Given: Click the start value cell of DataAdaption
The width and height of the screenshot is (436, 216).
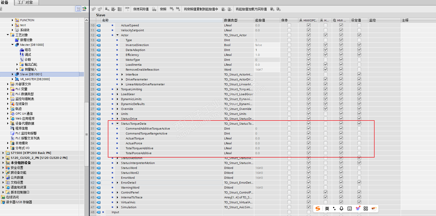Looking at the screenshot, I should coord(267,50).
